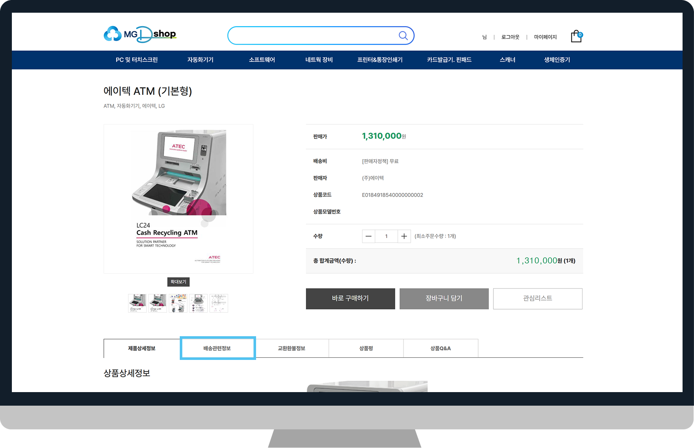Viewport: 694px width, 448px height.
Task: Open the shopping cart icon
Action: pyautogui.click(x=577, y=36)
